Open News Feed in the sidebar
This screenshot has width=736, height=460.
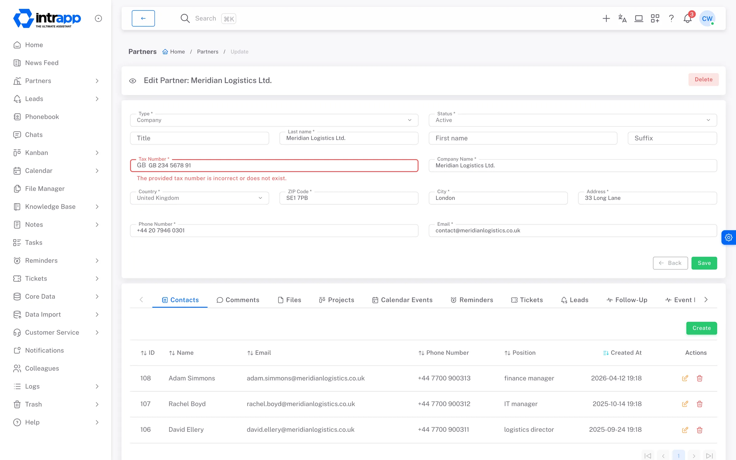click(42, 63)
